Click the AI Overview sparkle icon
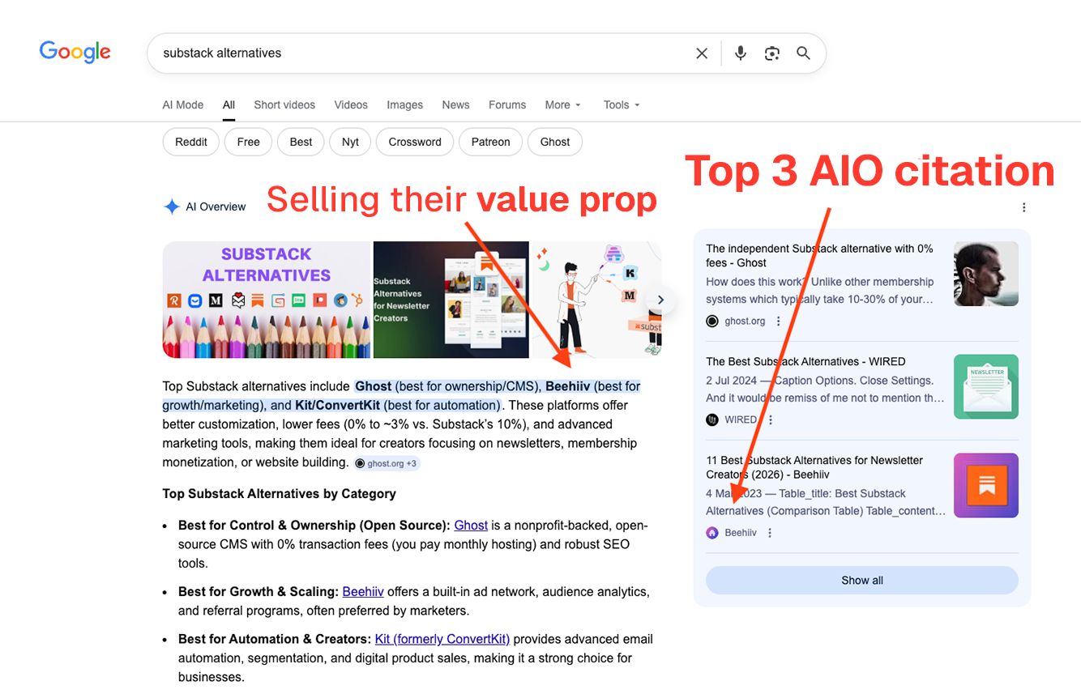Viewport: 1081px width, 694px height. [x=172, y=206]
